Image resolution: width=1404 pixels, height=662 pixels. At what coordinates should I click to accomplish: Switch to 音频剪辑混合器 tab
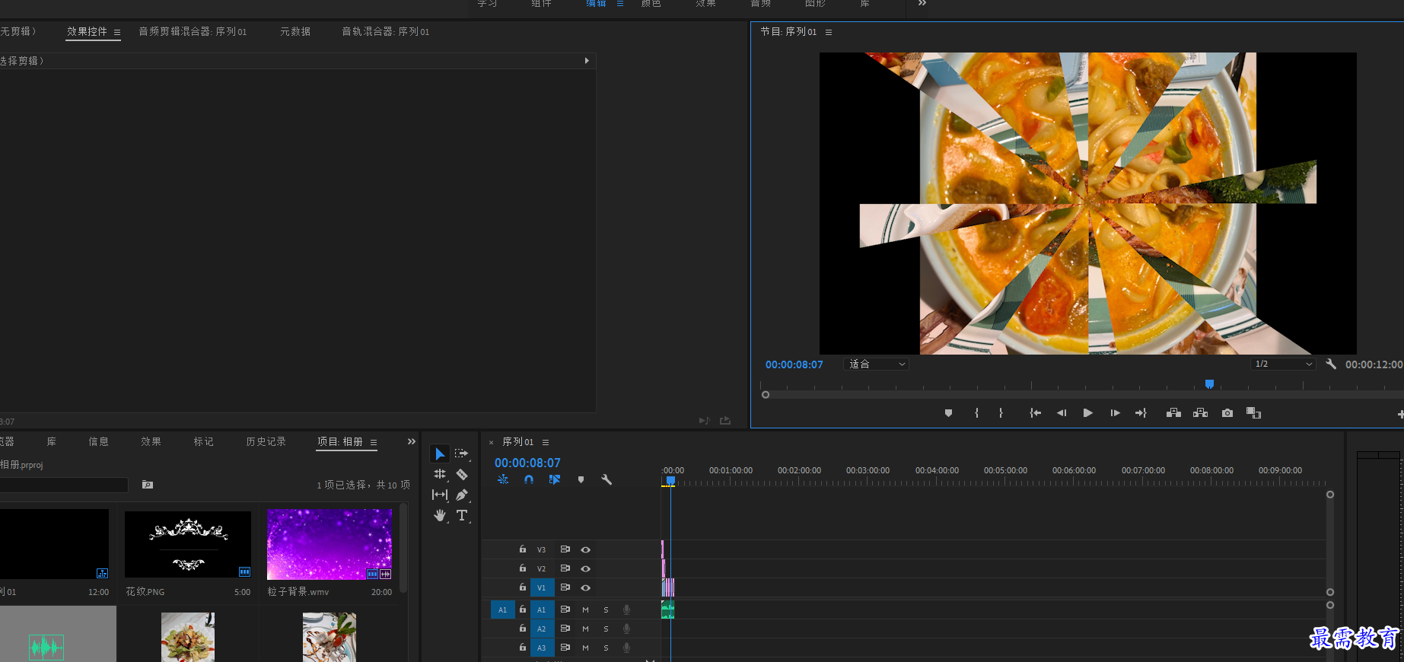tap(193, 32)
